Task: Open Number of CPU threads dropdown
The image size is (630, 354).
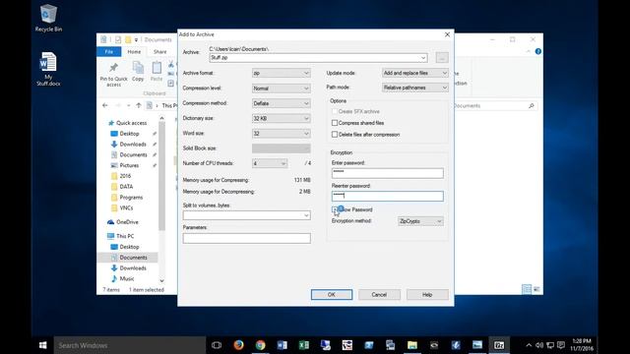Action: click(x=270, y=163)
